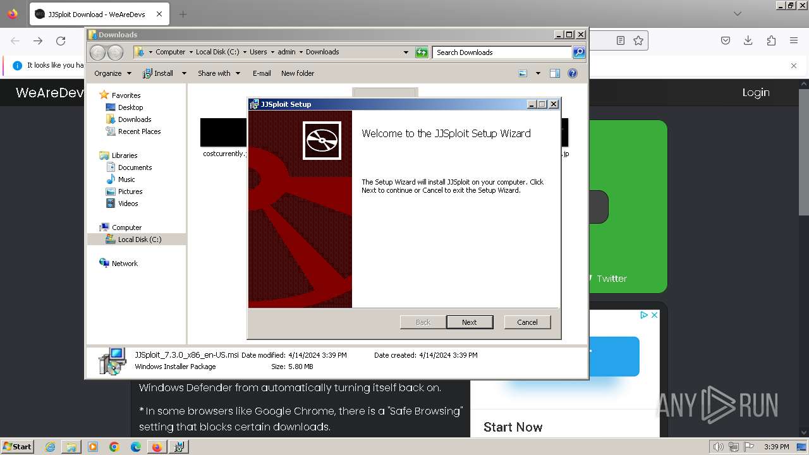This screenshot has width=809, height=455.
Task: Launch Internet Explorer from the taskbar
Action: 50,447
